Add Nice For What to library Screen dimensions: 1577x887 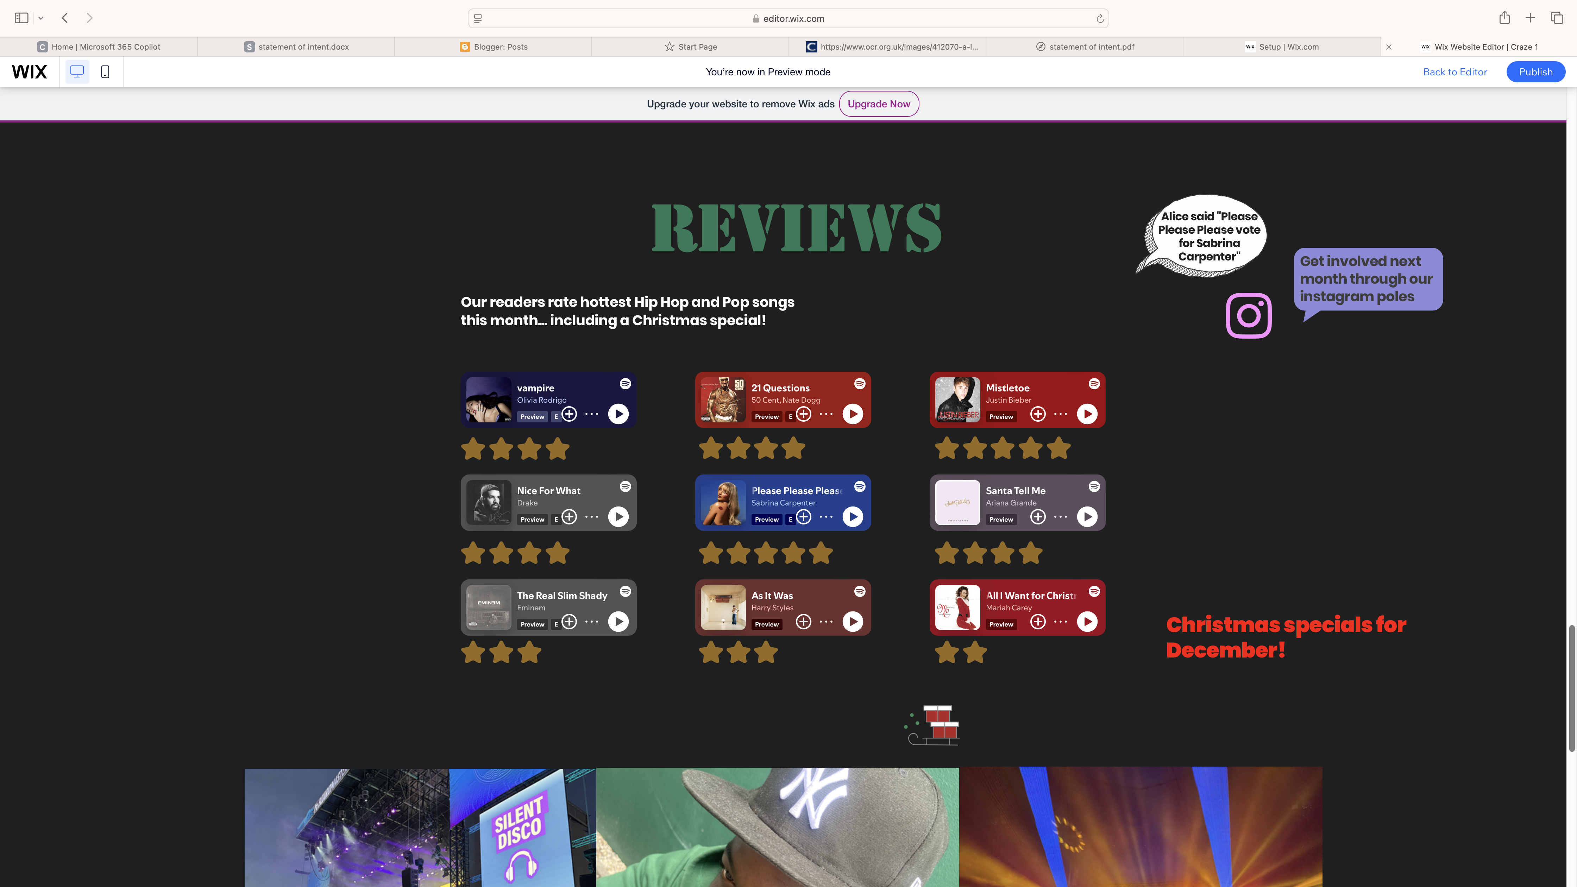point(569,517)
